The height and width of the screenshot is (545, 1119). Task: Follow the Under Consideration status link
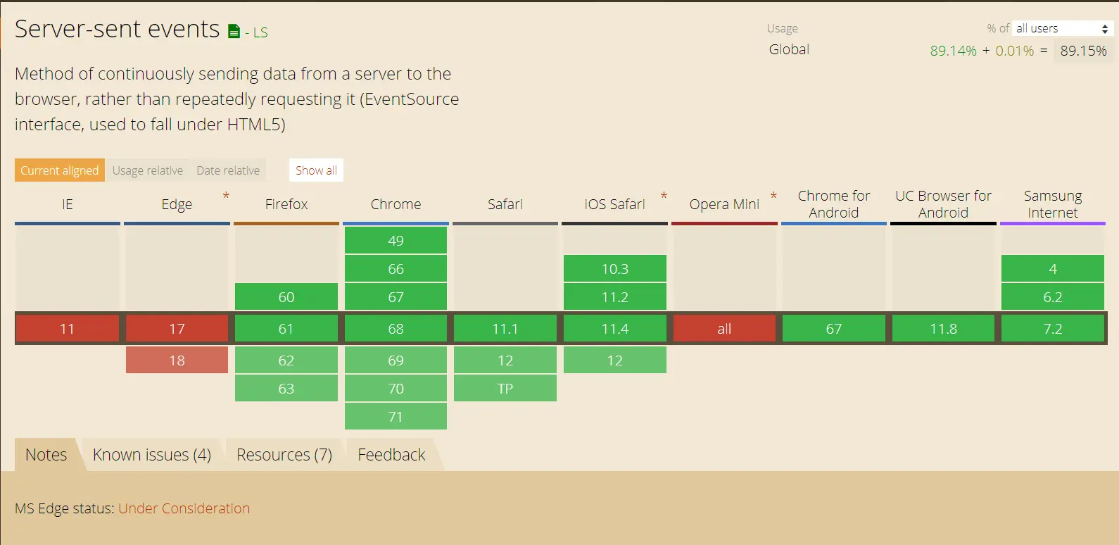pos(184,508)
